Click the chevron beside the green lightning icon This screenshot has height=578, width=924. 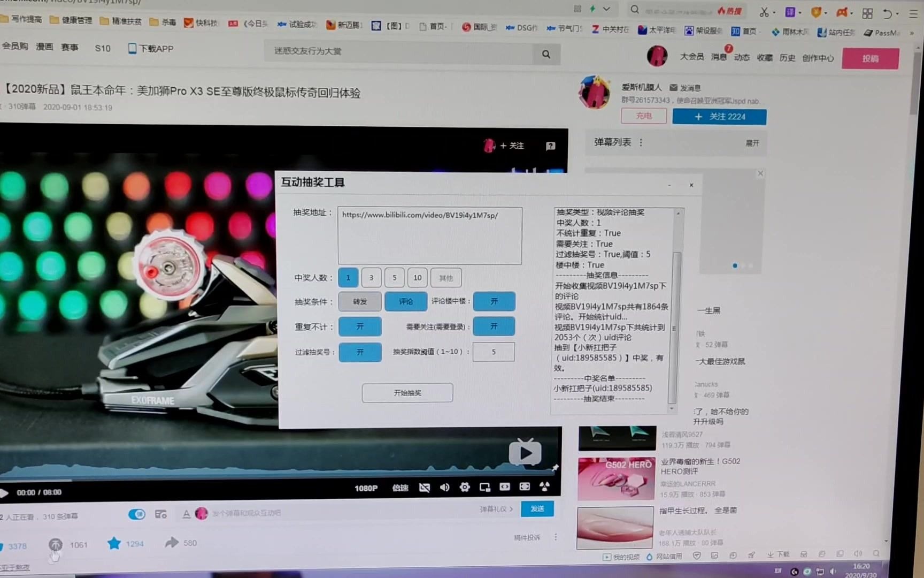pos(606,9)
